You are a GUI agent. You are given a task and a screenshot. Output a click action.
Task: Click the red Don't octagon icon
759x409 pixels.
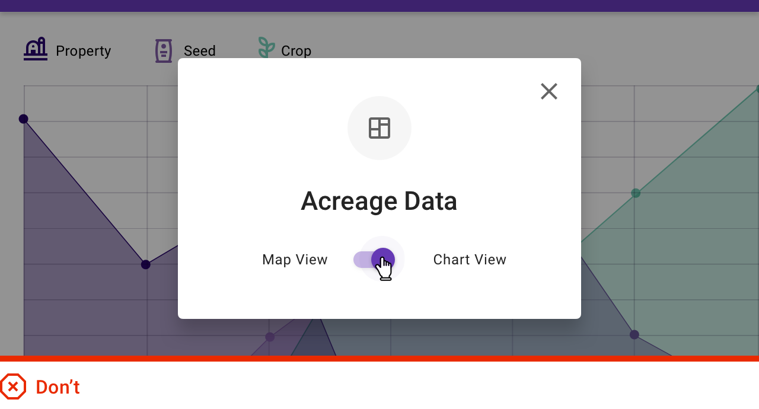coord(13,387)
